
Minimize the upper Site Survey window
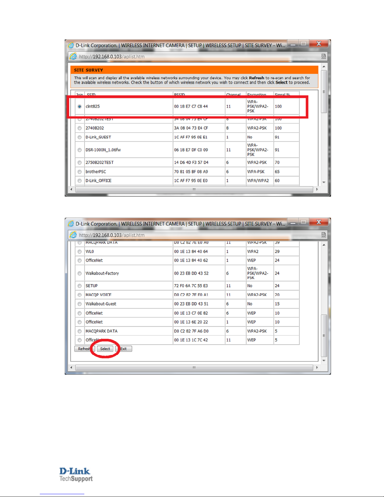click(x=292, y=44)
